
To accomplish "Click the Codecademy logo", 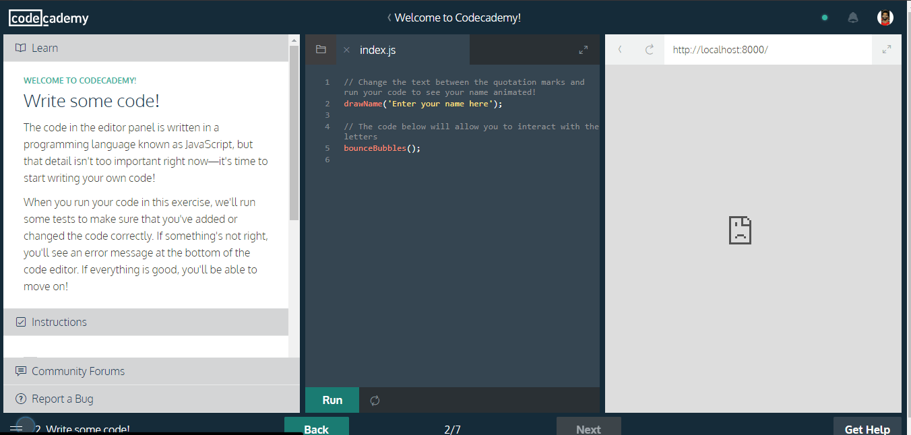I will [x=49, y=18].
